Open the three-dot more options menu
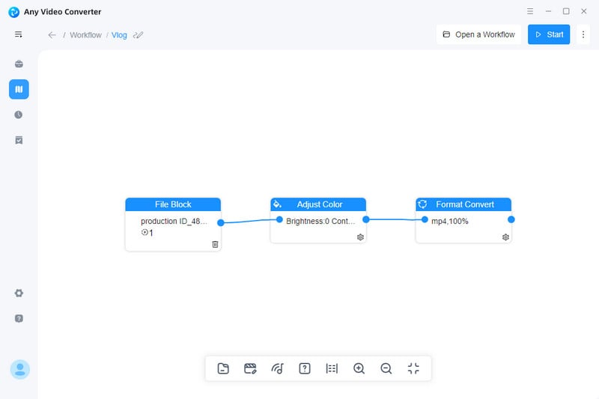The height and width of the screenshot is (399, 599). [583, 34]
